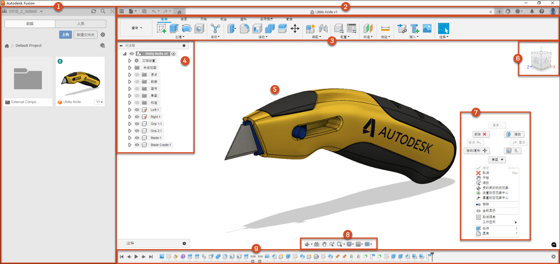
Task: Launch the Automated Modeling tool icon
Action: coord(215,29)
